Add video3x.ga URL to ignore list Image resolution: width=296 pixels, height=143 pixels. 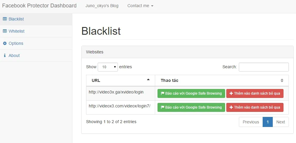pyautogui.click(x=255, y=93)
